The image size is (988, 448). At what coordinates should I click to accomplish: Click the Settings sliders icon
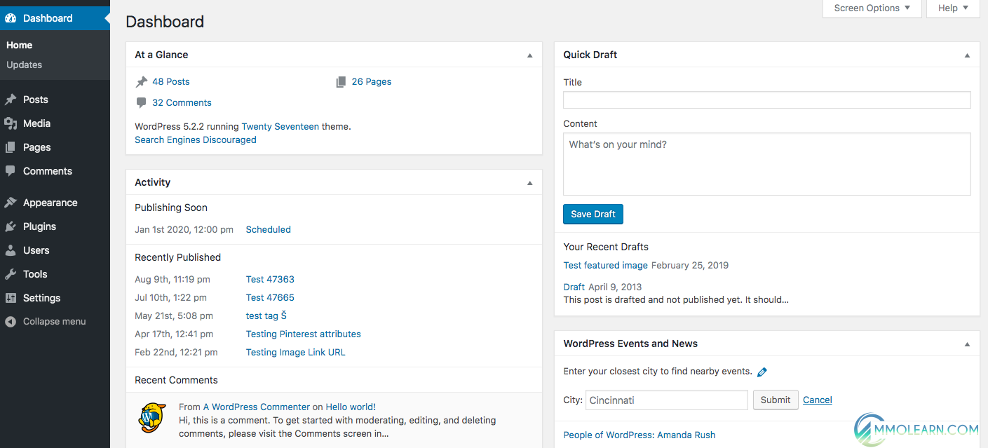coord(11,298)
